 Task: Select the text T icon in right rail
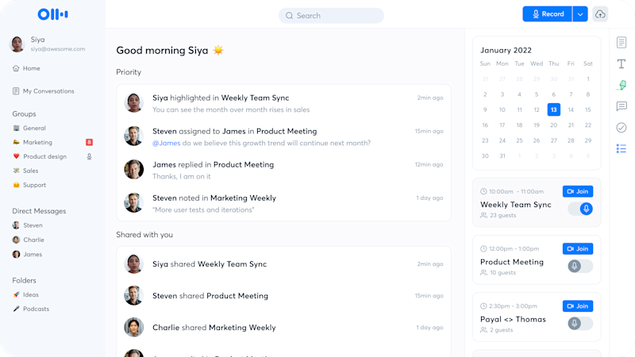pos(622,63)
